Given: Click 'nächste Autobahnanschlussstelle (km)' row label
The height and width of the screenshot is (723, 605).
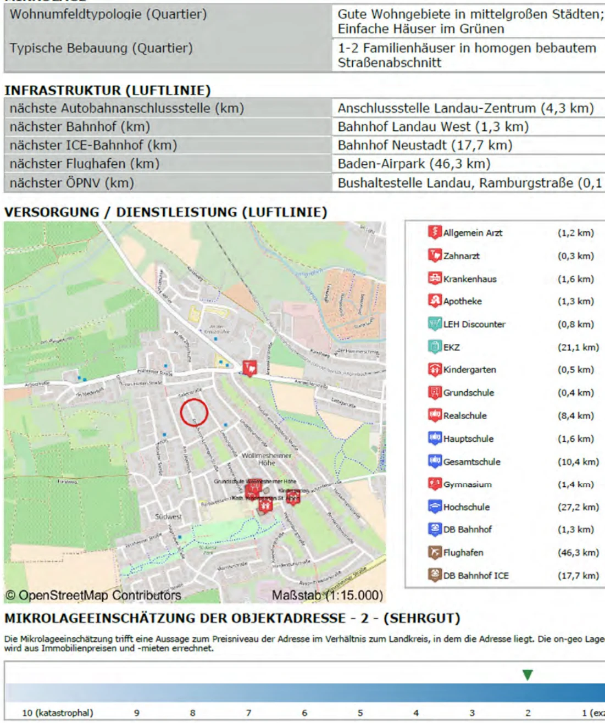Looking at the screenshot, I should pyautogui.click(x=127, y=108).
